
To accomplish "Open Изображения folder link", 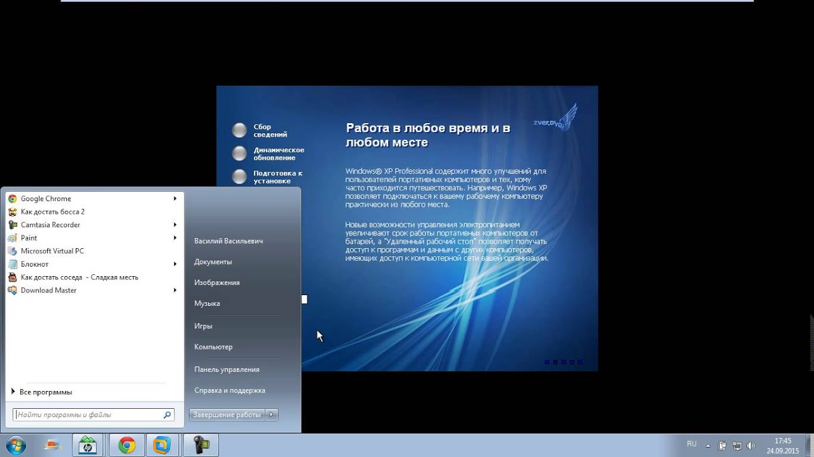I will (x=217, y=283).
